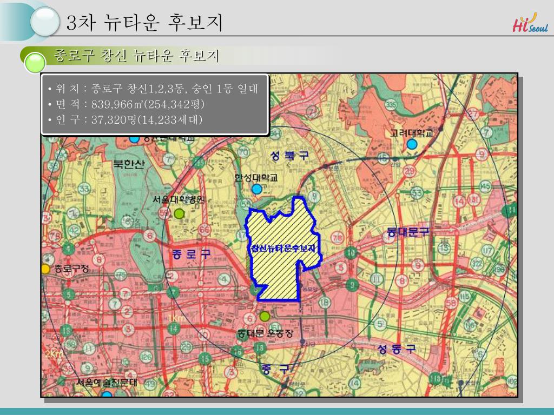Click the 창신뉴타운후보지 label text
Viewport: 554px width, 415px height.
coord(282,248)
